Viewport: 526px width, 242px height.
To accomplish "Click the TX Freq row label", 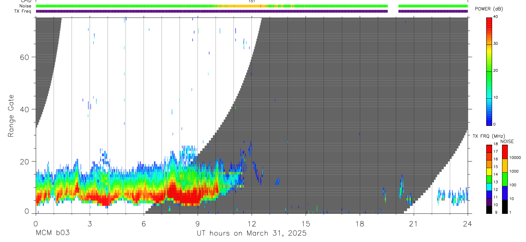I will 23,11.
